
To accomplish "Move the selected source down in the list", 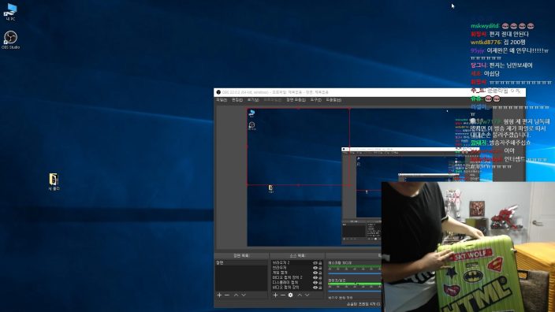I will (x=307, y=295).
